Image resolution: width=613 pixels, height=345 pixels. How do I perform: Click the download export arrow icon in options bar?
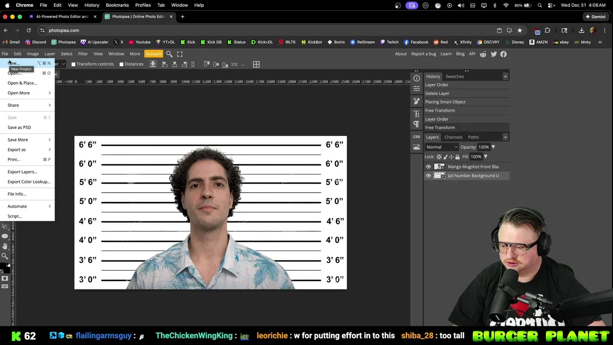(x=153, y=64)
